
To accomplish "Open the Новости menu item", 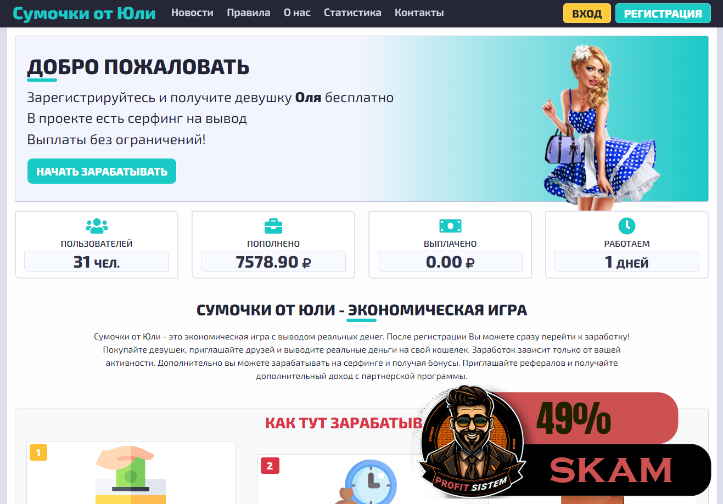I will (x=192, y=13).
